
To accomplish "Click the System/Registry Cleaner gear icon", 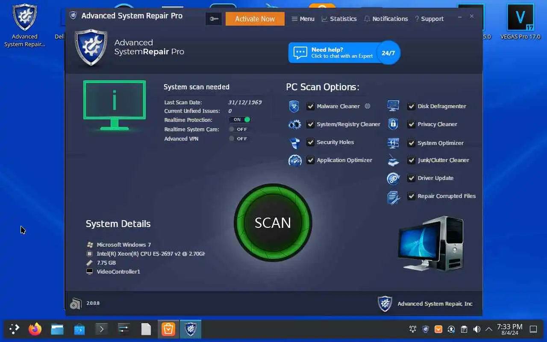I will (x=294, y=124).
